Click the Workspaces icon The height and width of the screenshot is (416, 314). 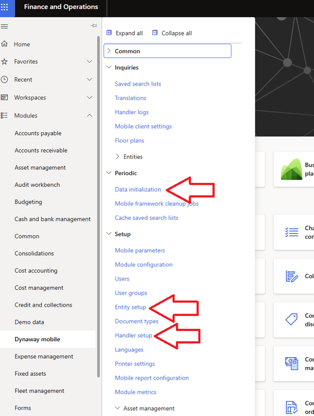pyautogui.click(x=4, y=98)
